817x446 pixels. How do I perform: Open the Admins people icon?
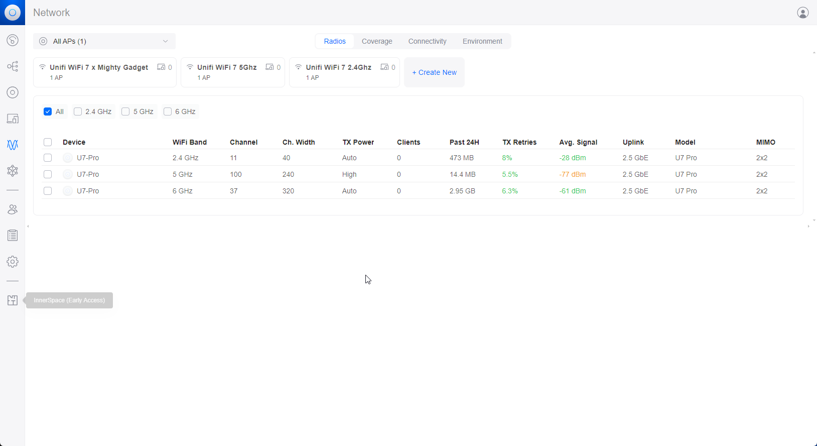(13, 209)
